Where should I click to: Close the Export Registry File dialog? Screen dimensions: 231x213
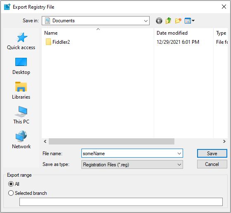(x=224, y=7)
